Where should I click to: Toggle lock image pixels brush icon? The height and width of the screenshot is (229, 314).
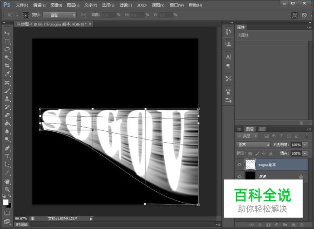click(257, 154)
